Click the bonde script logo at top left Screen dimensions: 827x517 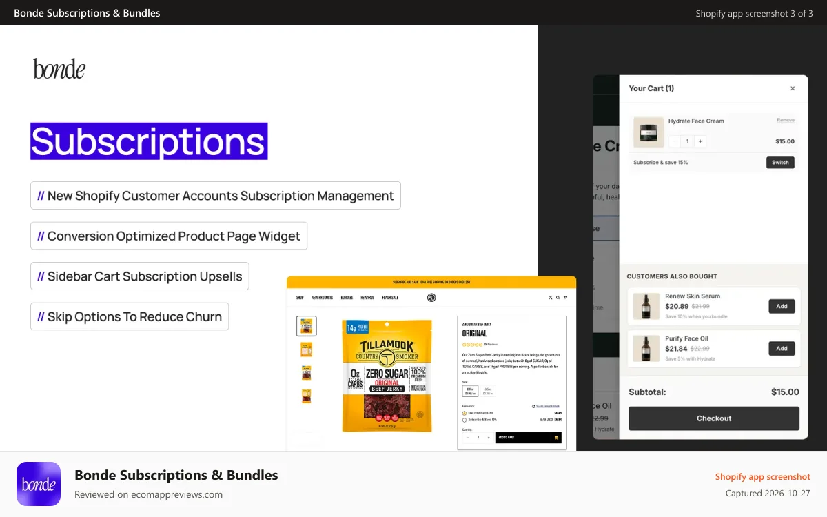59,69
